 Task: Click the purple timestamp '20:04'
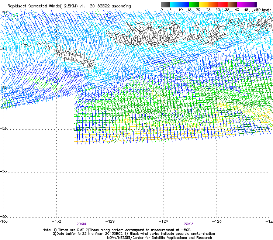81,224
